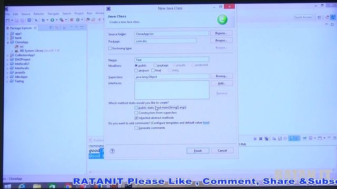Open the Windows Store taskbar icon
The height and width of the screenshot is (189, 337).
[52, 186]
